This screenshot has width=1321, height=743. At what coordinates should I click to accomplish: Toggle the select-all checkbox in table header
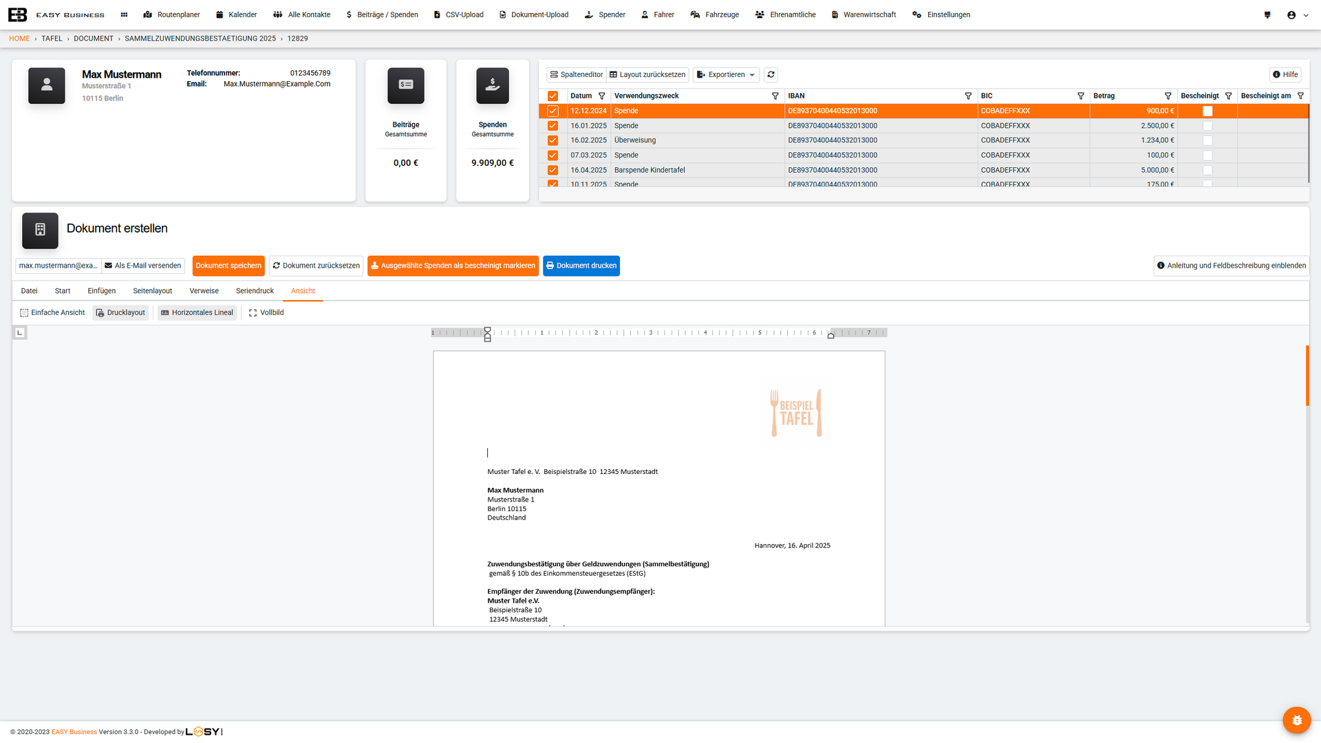pos(552,96)
